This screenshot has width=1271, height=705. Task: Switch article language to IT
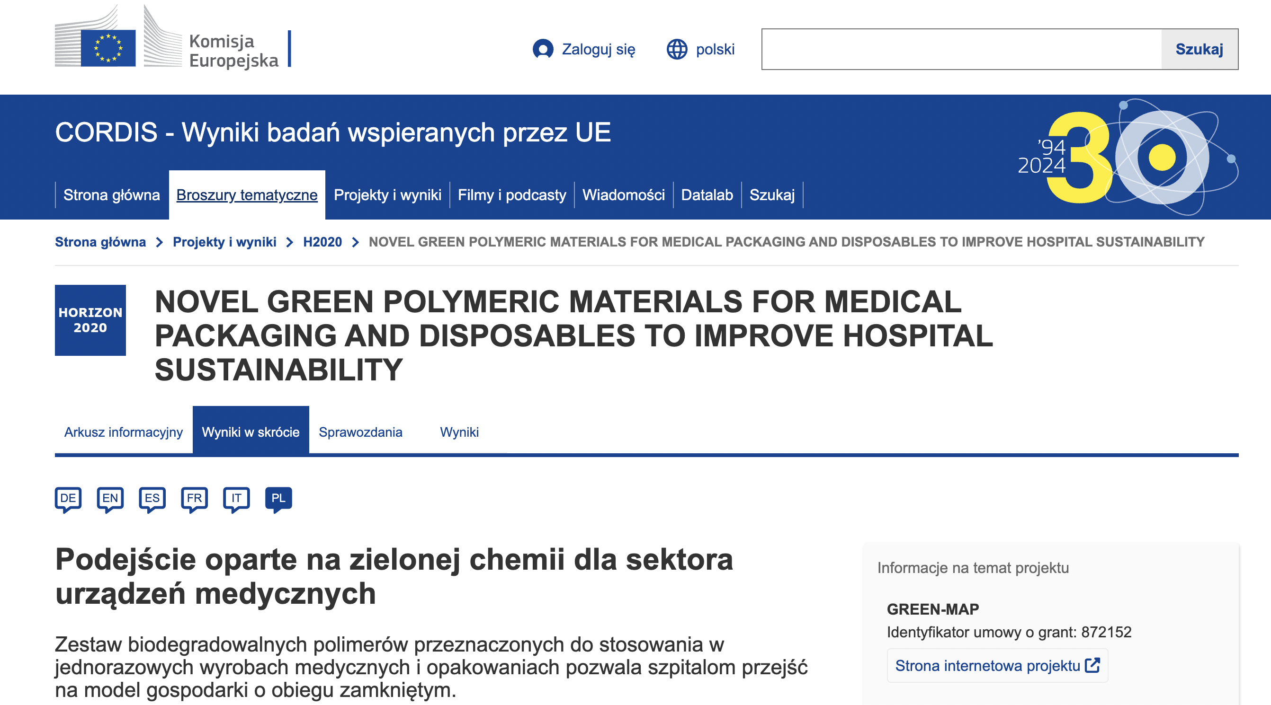click(x=236, y=500)
